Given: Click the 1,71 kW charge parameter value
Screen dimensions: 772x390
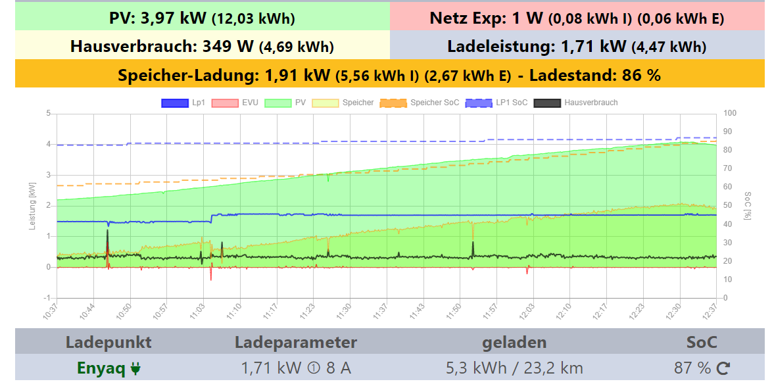Looking at the screenshot, I should point(272,368).
